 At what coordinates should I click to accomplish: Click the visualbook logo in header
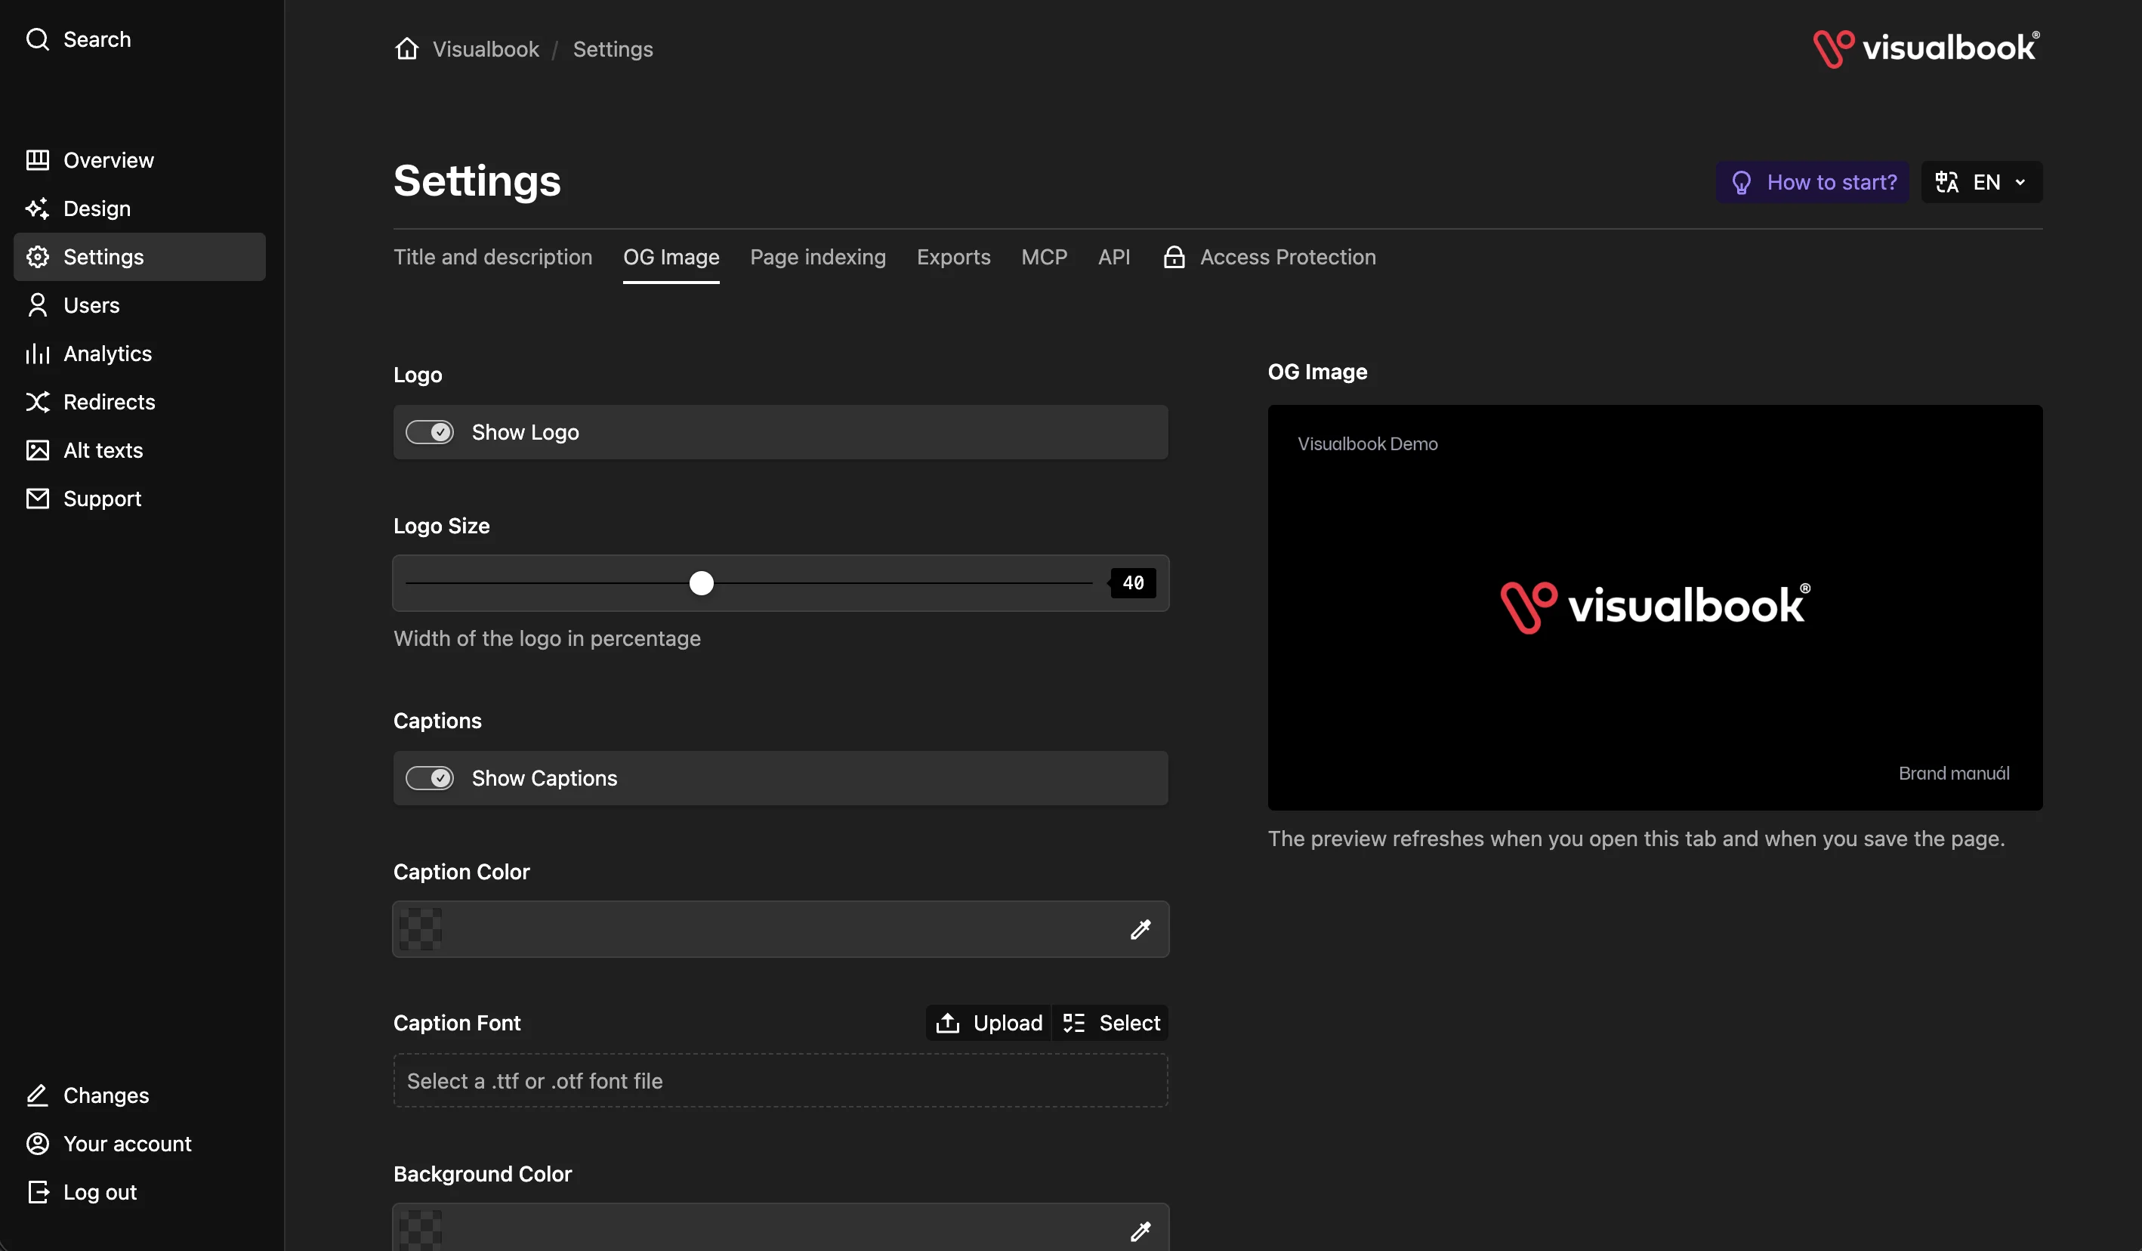coord(1926,48)
